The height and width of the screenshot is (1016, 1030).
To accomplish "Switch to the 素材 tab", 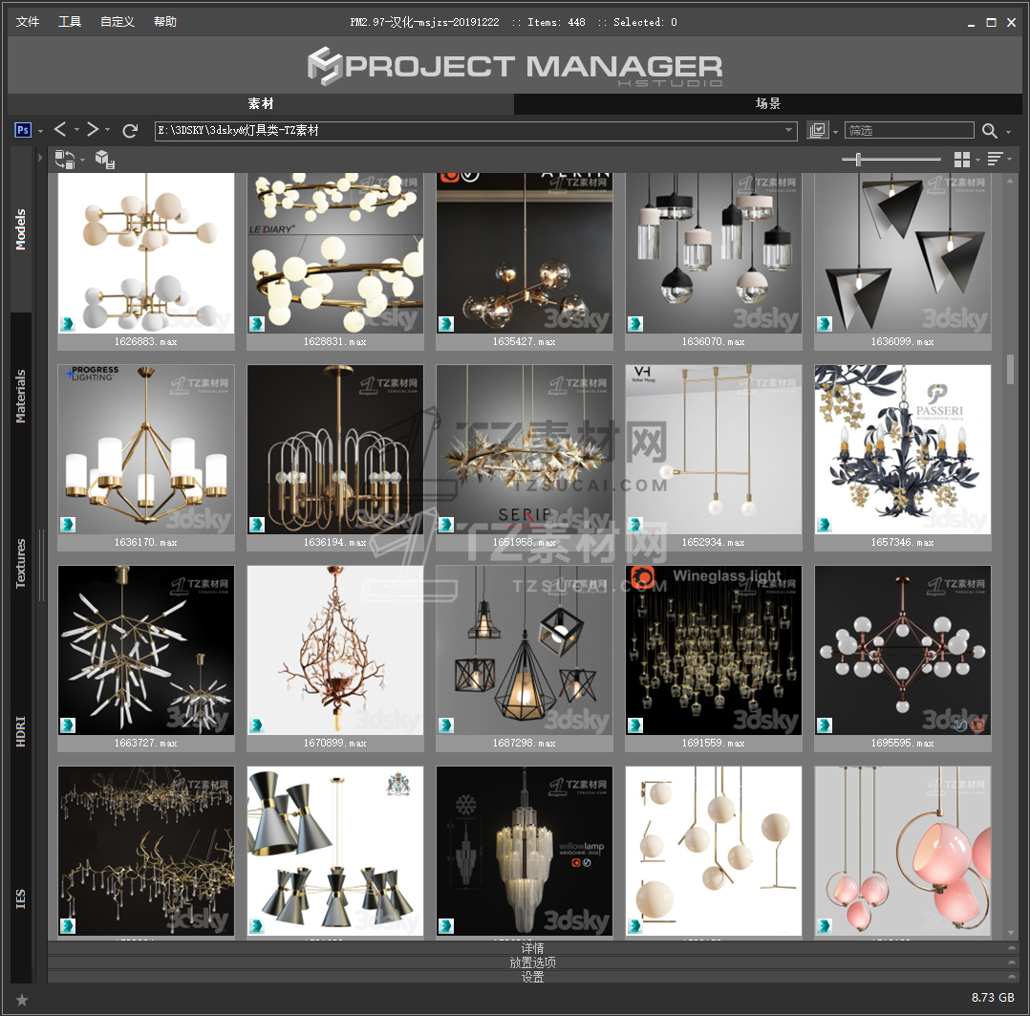I will tap(261, 104).
